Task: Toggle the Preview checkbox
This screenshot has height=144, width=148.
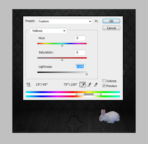Action: [104, 86]
